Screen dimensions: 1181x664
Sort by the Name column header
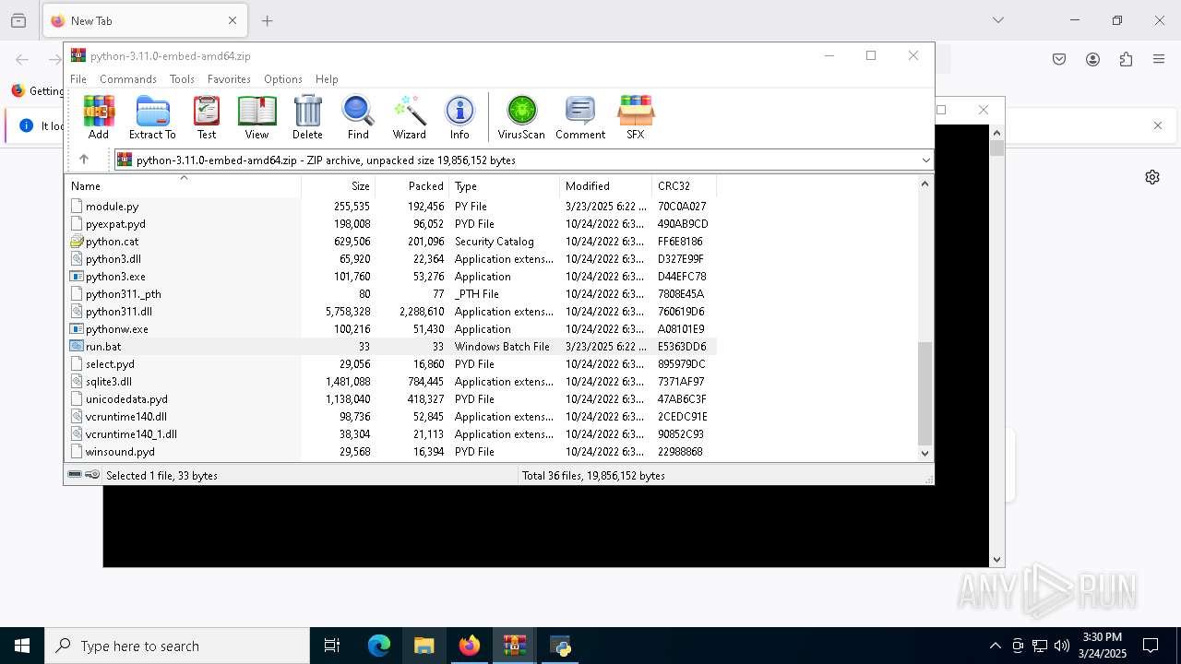click(x=183, y=185)
